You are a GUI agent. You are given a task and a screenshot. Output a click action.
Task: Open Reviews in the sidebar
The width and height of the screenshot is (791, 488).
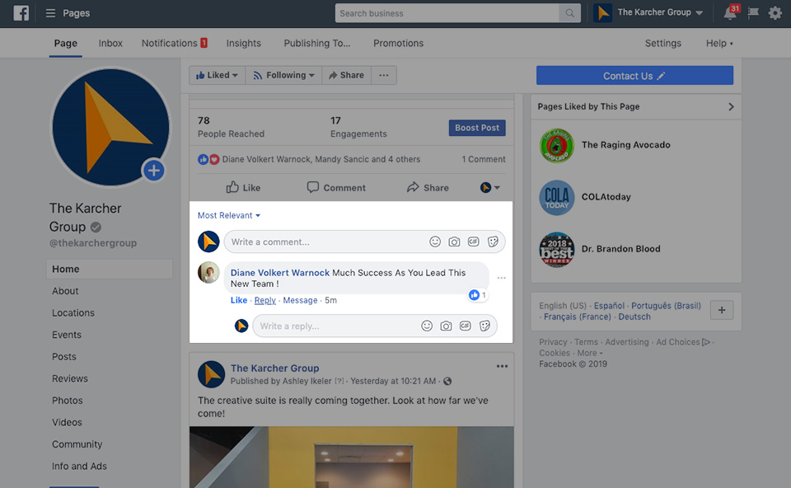pyautogui.click(x=69, y=378)
